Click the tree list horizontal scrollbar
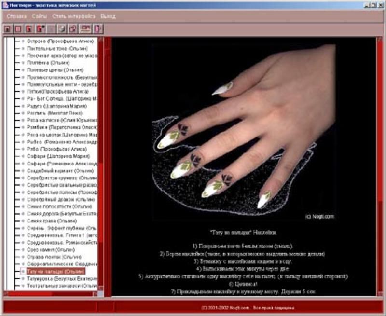The image size is (386, 316). [48, 293]
